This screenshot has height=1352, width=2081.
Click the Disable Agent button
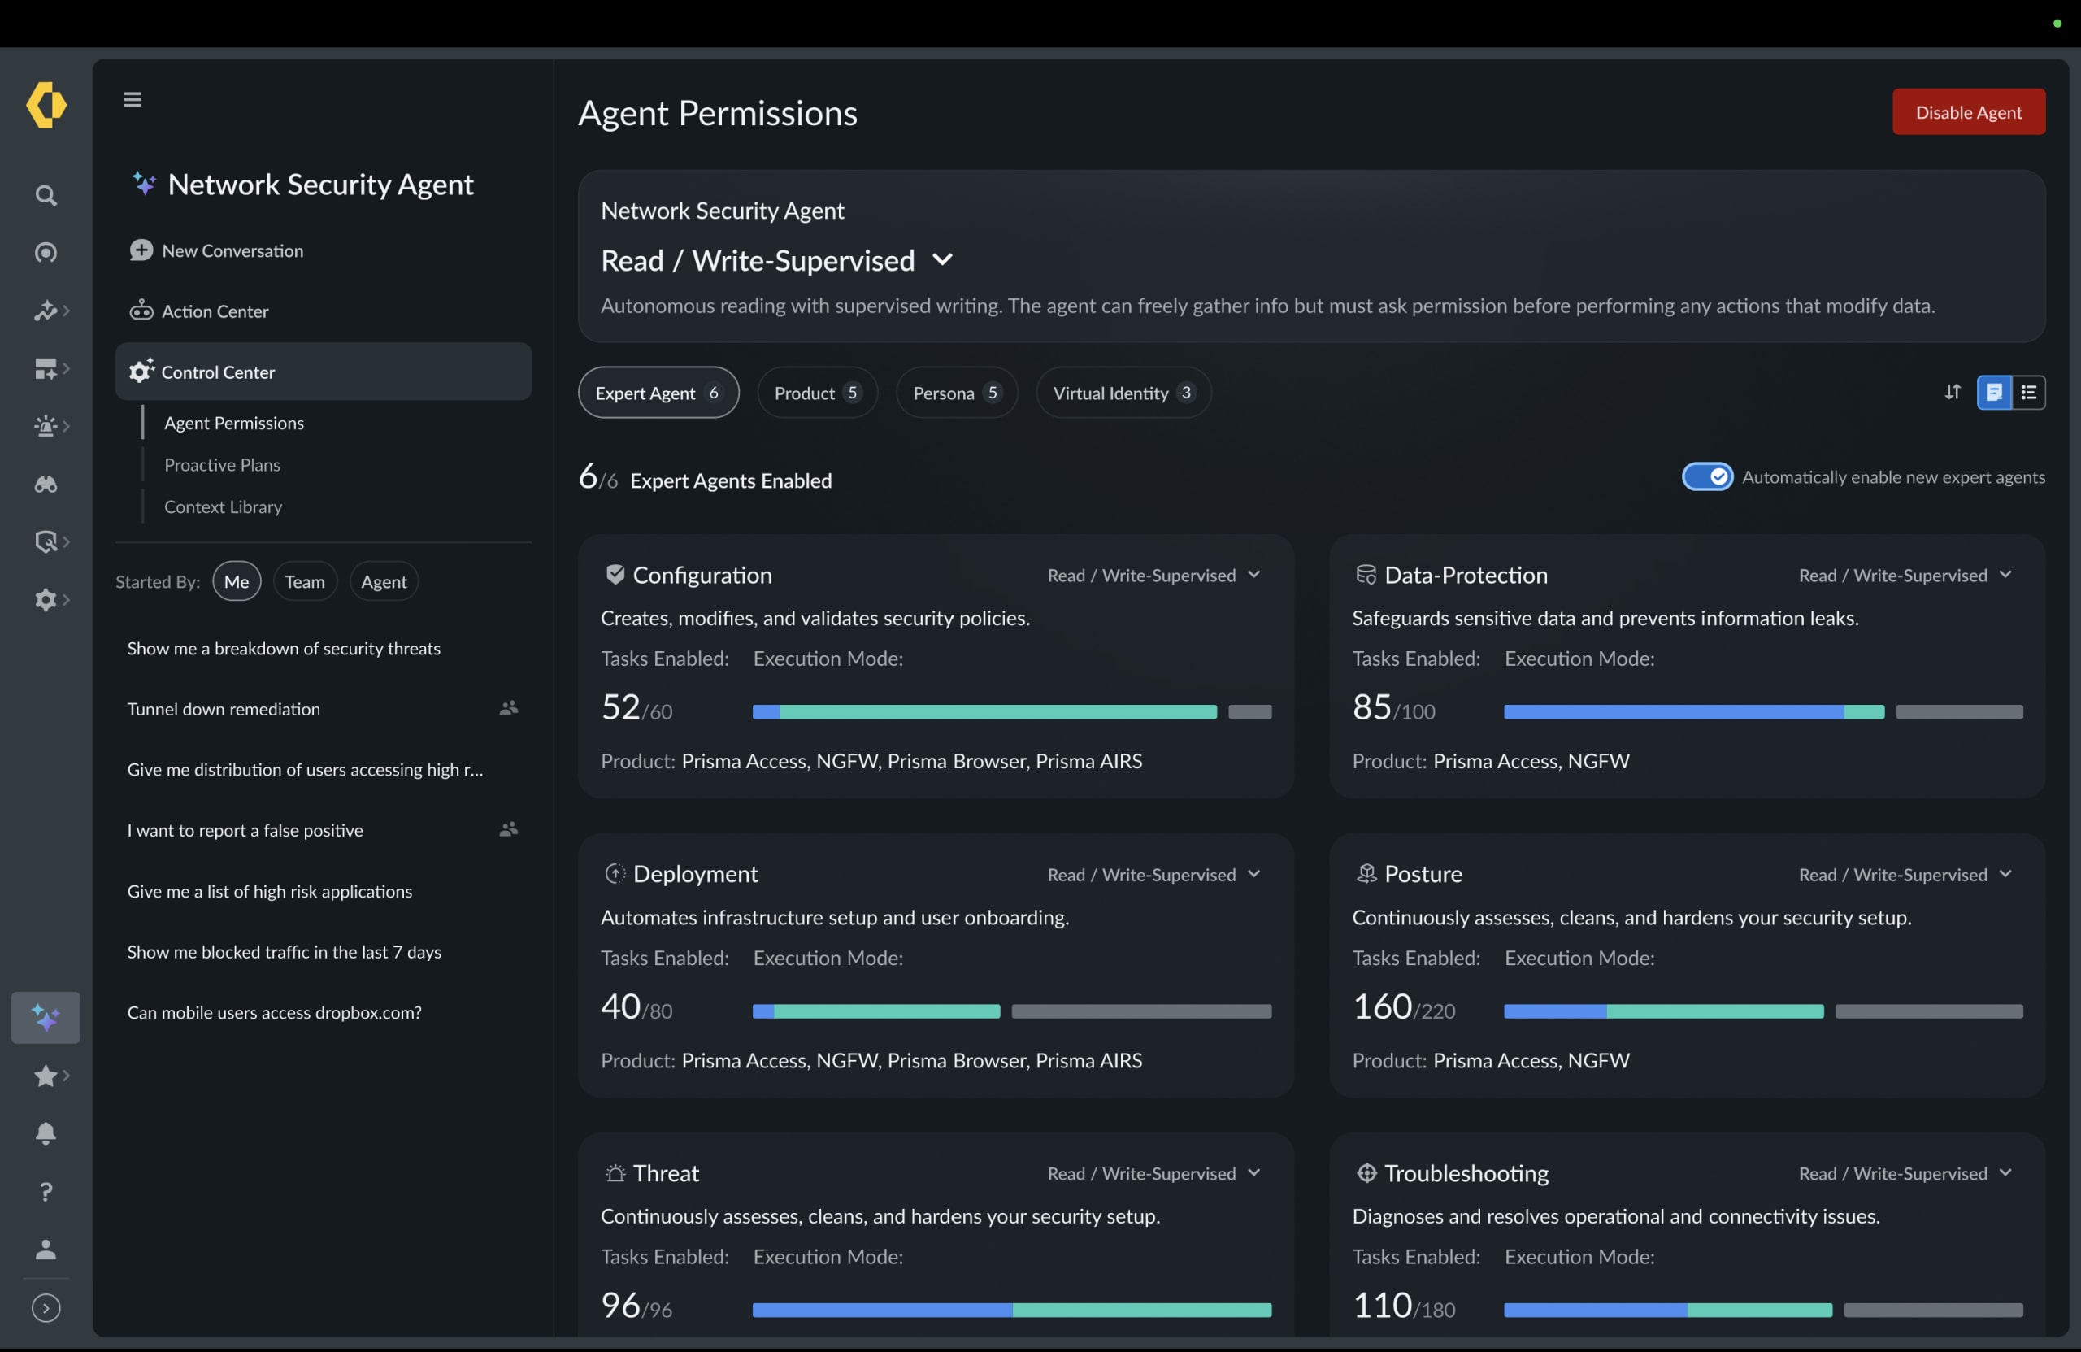(x=1968, y=112)
